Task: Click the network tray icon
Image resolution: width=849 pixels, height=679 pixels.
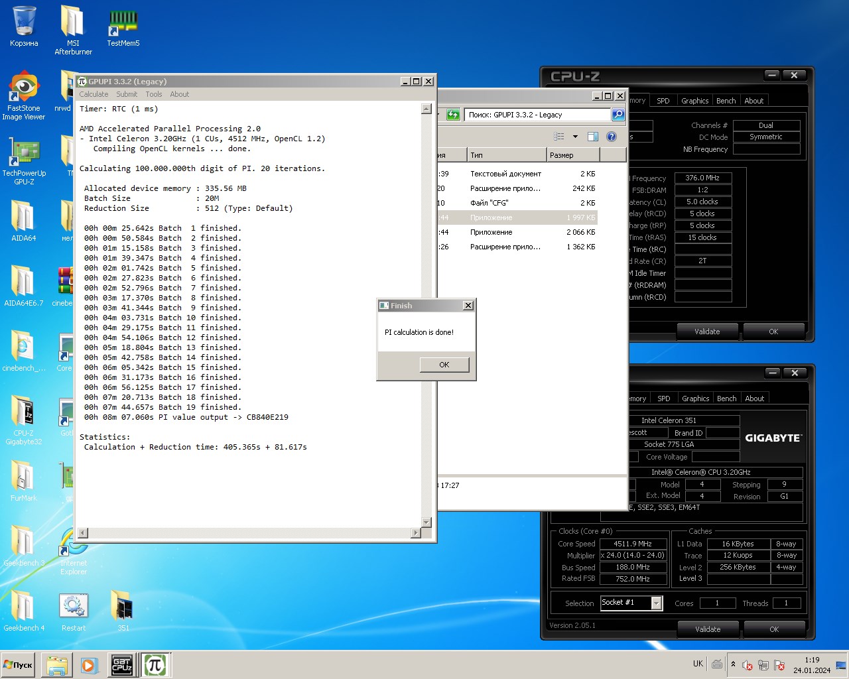Action: 763,665
